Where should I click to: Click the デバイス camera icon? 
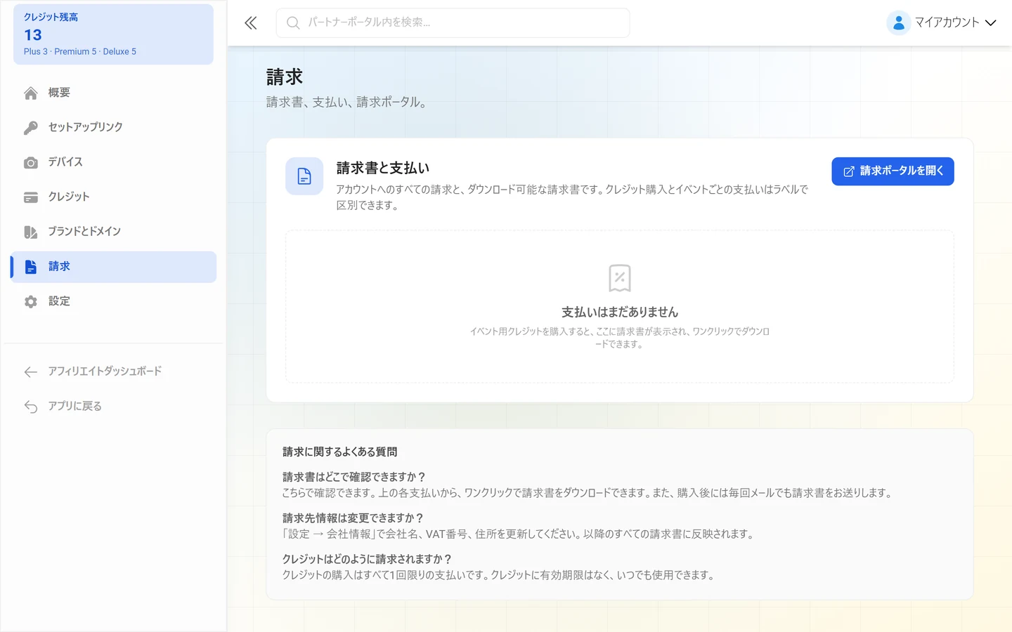point(31,163)
